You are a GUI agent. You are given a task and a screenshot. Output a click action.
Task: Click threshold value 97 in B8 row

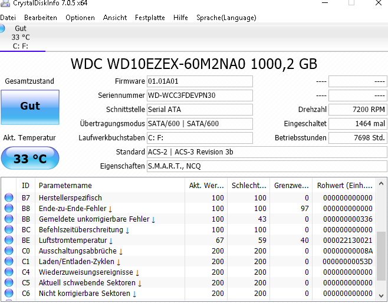point(305,209)
